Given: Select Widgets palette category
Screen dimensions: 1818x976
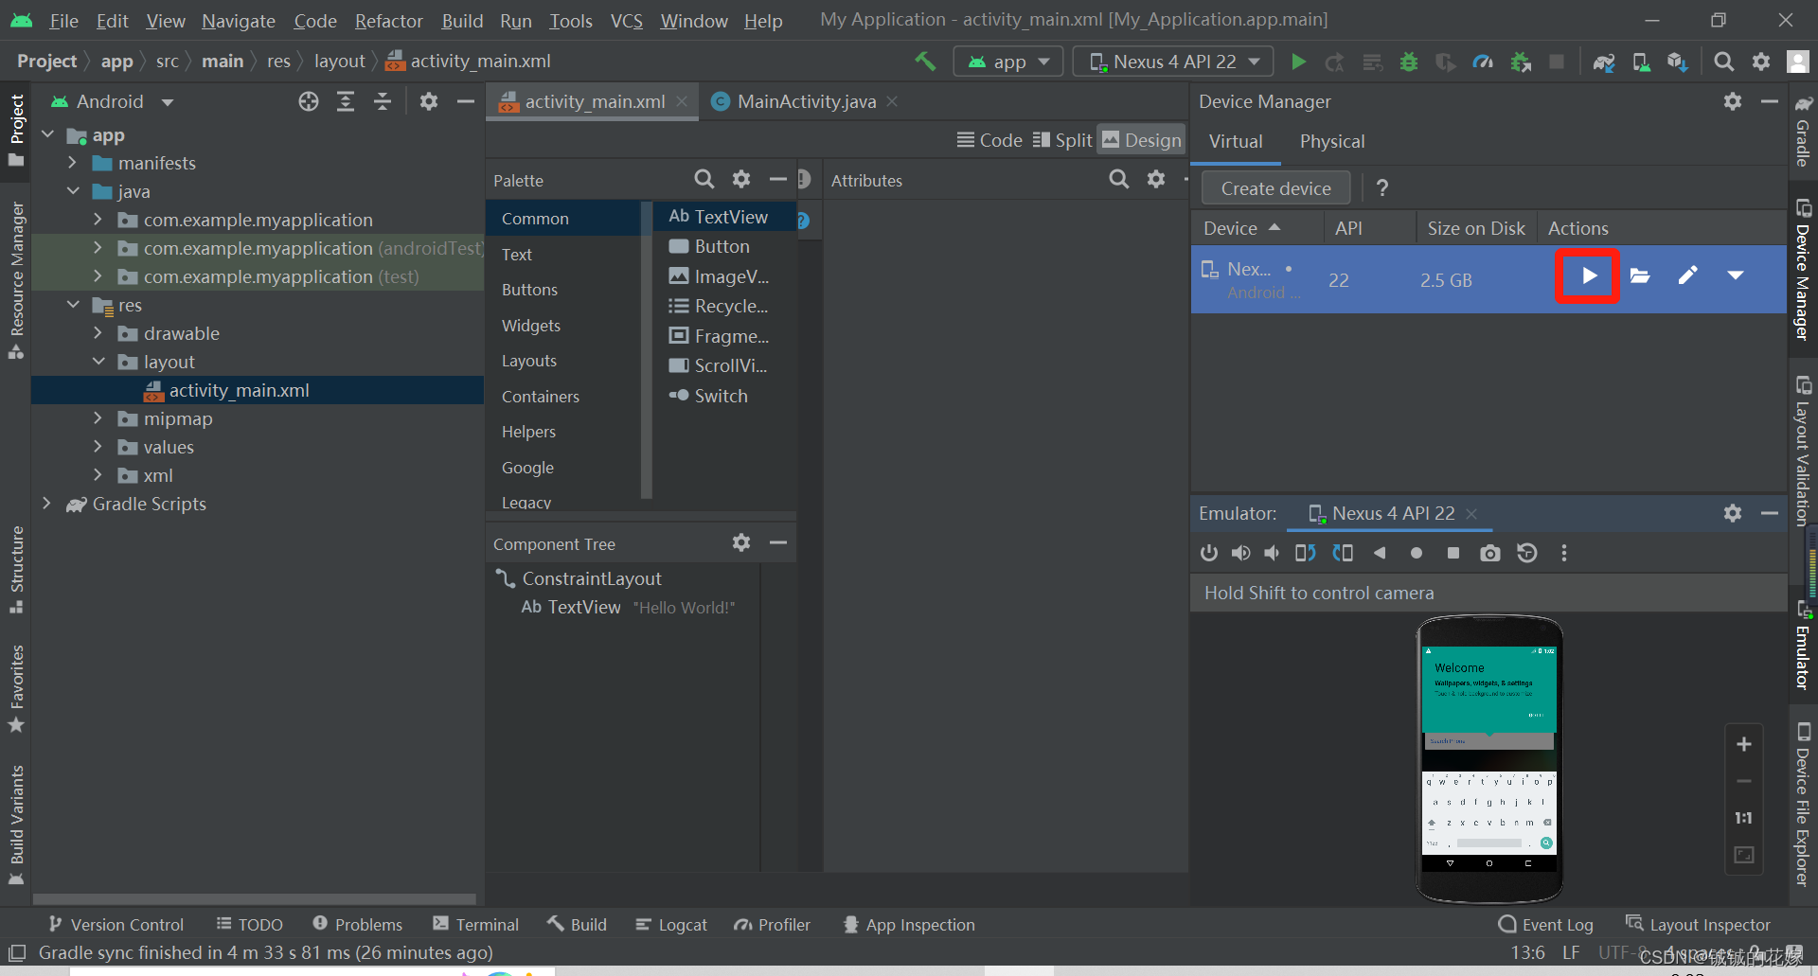Looking at the screenshot, I should [531, 326].
